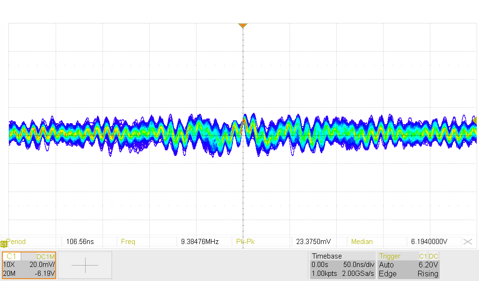Image resolution: width=479 pixels, height=281 pixels.
Task: Add a new channel with plus box
Action: click(85, 265)
